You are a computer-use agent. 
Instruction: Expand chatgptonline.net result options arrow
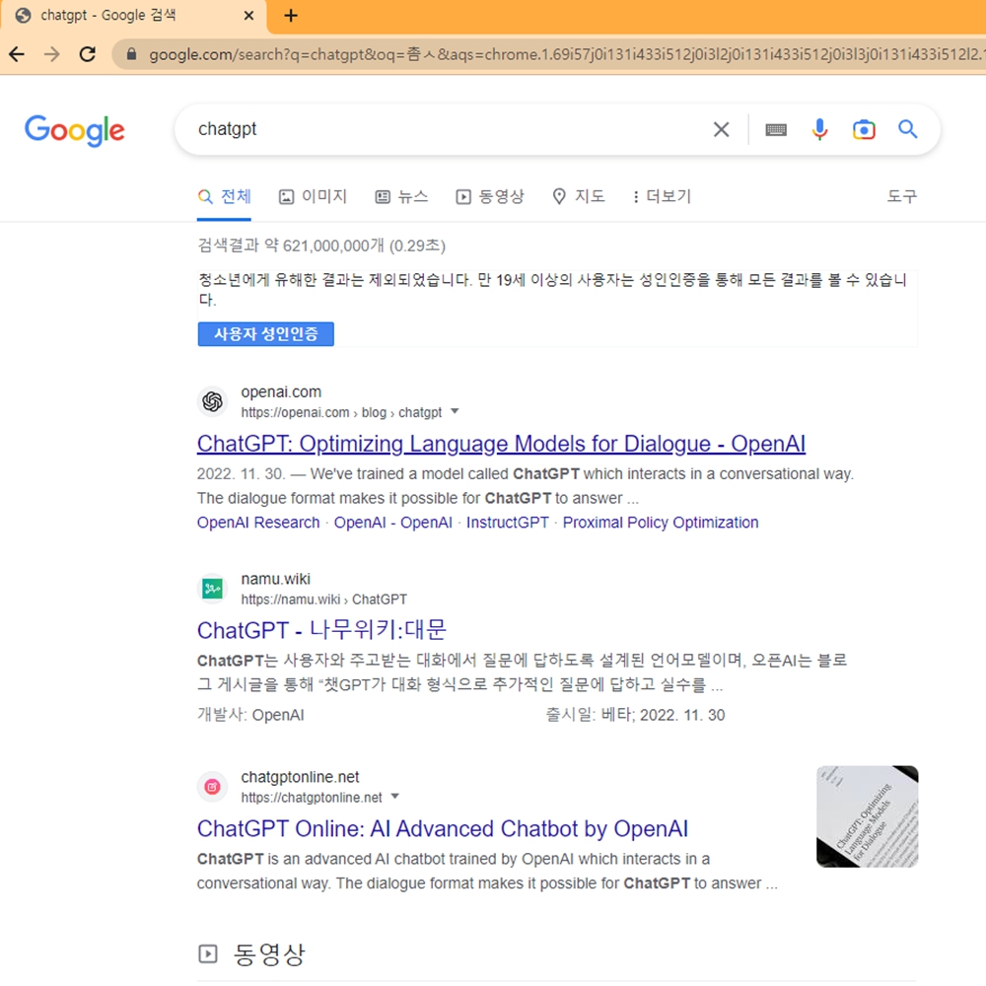tap(395, 797)
